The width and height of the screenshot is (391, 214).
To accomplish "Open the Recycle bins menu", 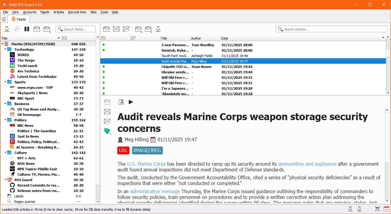I will 77,12.
